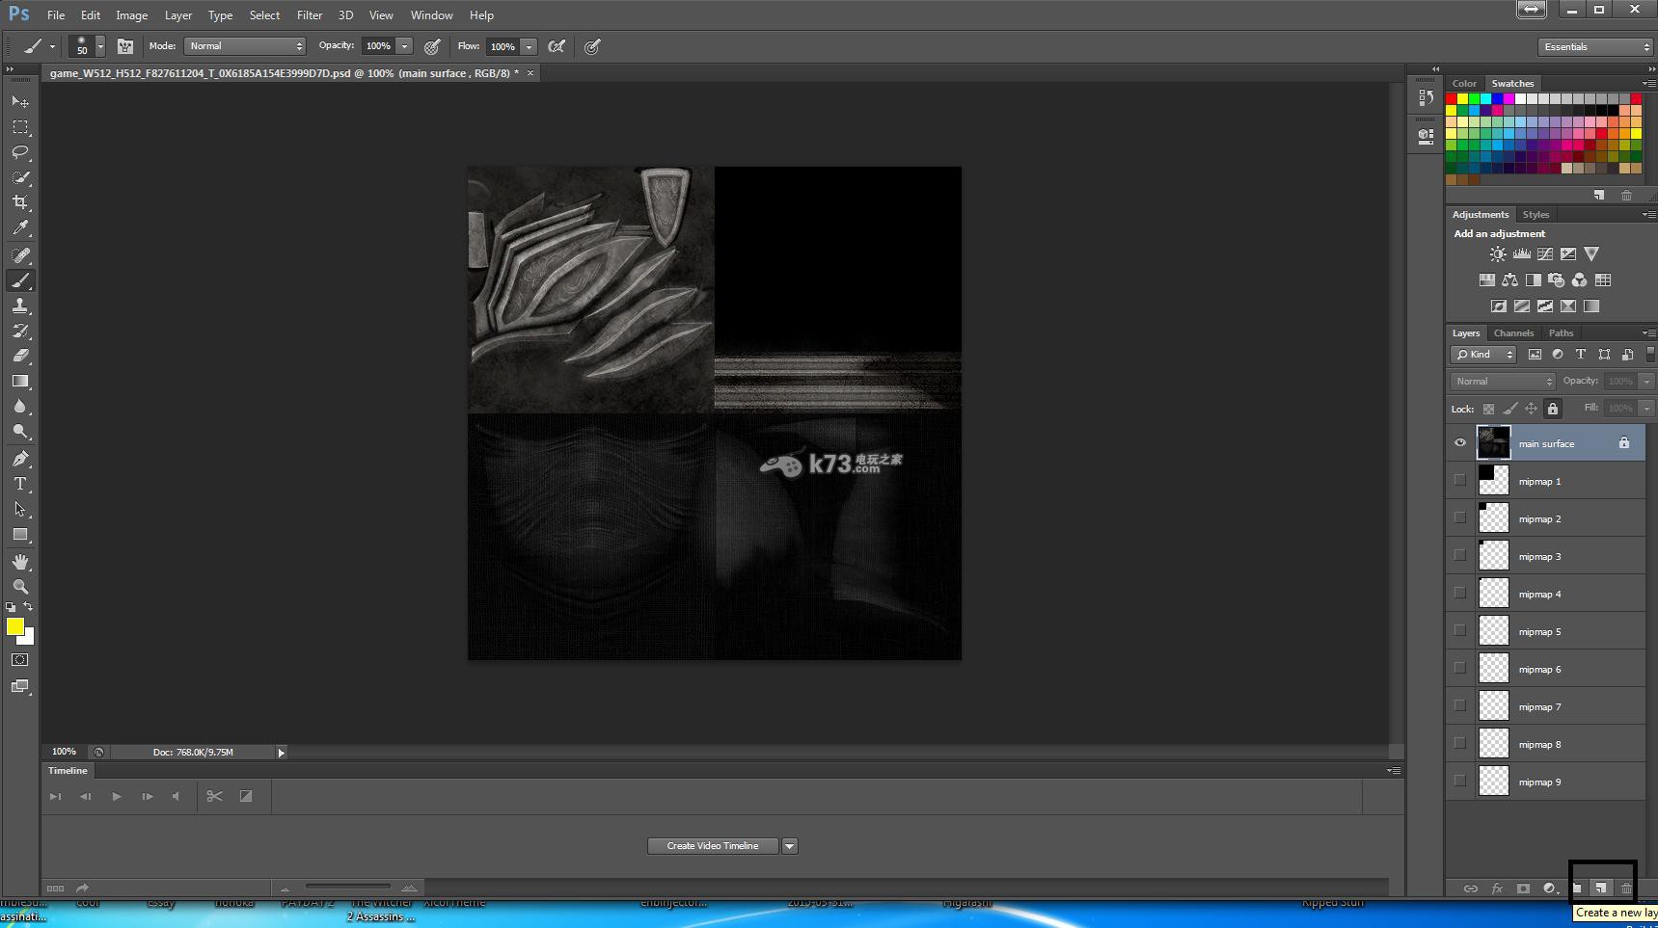Open the layer Kind filter dropdown

pos(1484,355)
